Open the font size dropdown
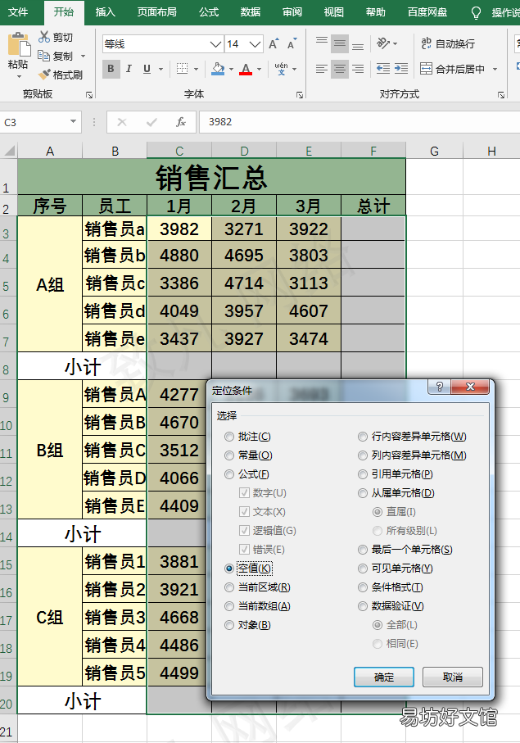 (x=255, y=44)
